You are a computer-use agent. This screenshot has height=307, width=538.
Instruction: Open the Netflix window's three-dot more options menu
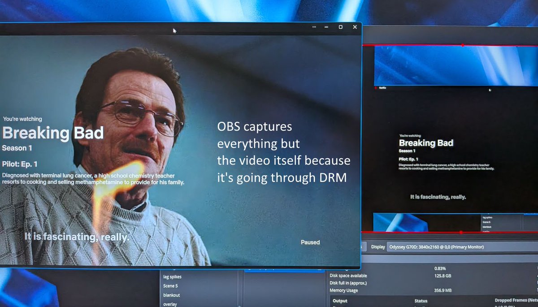[314, 27]
